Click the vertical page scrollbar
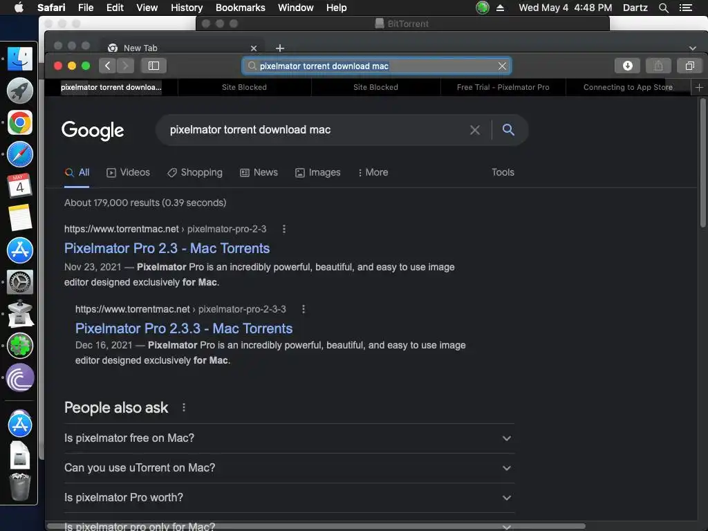The height and width of the screenshot is (531, 708). [x=702, y=162]
